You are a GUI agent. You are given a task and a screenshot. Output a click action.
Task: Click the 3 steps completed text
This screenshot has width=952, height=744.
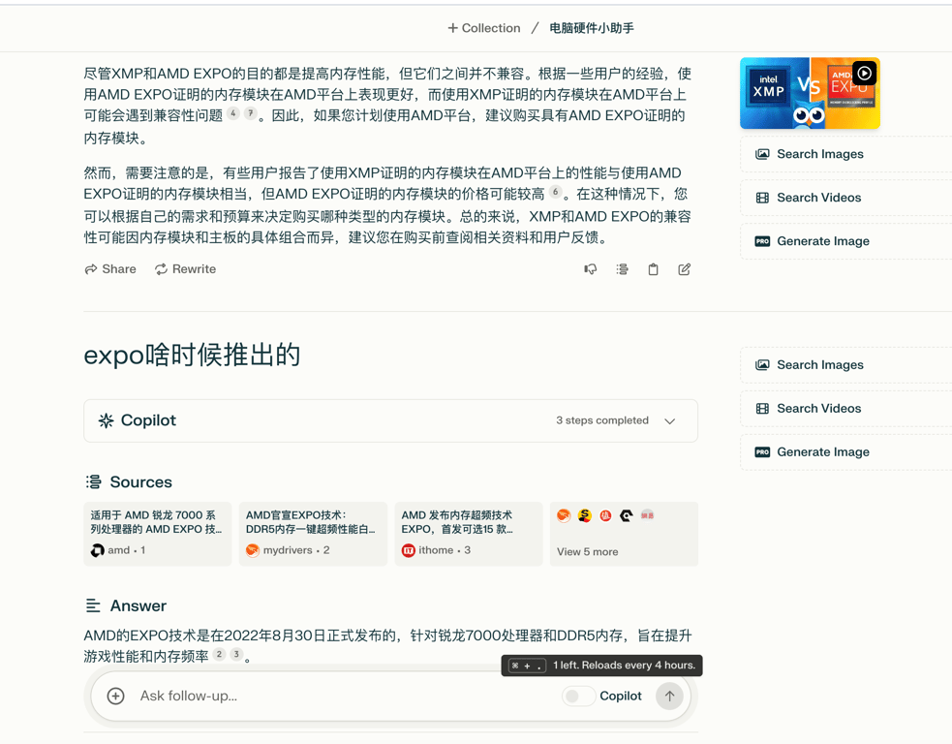click(x=602, y=420)
